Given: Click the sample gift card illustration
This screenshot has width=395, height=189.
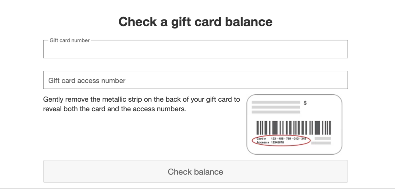Looking at the screenshot, I should click(x=294, y=124).
